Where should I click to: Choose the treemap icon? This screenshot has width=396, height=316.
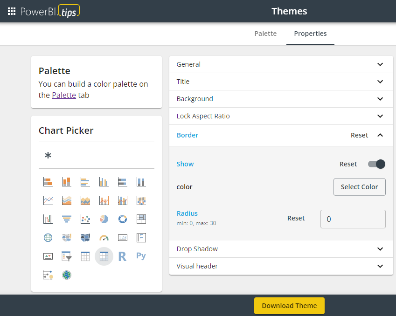click(x=141, y=219)
